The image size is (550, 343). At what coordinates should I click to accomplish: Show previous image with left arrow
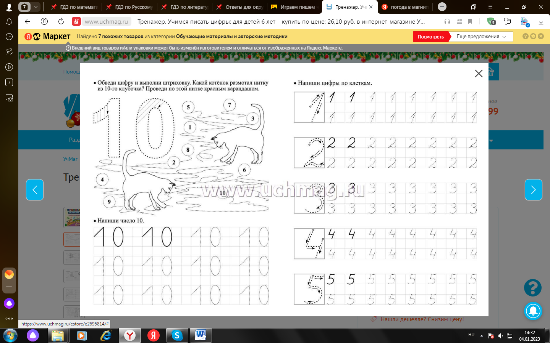[x=35, y=190]
